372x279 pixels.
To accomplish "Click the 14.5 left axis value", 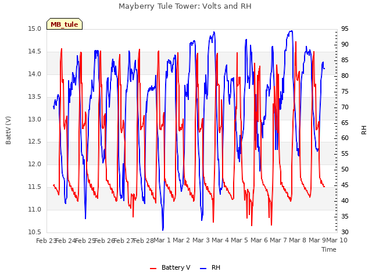I will 34,52.
